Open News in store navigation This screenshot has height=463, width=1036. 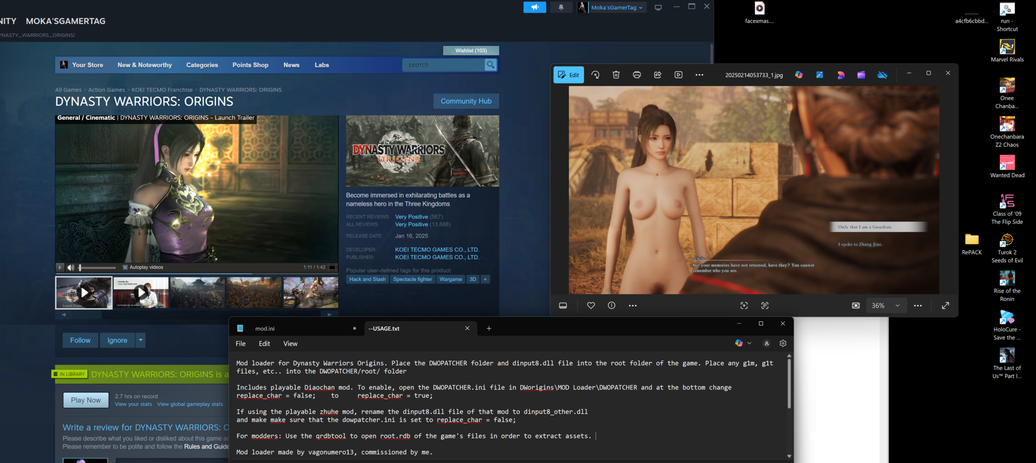coord(291,65)
